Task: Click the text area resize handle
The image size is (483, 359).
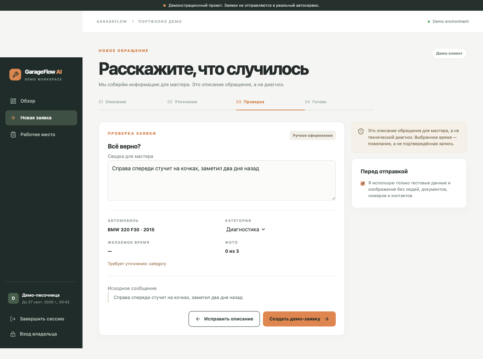Action: click(333, 198)
